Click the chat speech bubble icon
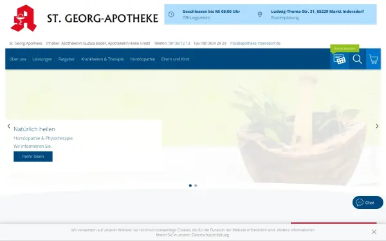 pos(360,202)
